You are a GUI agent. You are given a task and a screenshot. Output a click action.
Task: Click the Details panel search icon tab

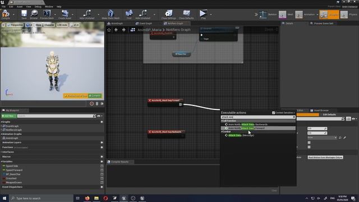(x=287, y=24)
